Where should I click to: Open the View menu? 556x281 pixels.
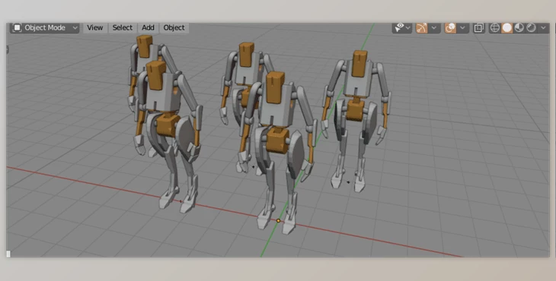click(94, 28)
